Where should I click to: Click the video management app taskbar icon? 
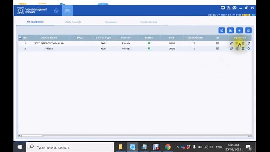coord(132,147)
